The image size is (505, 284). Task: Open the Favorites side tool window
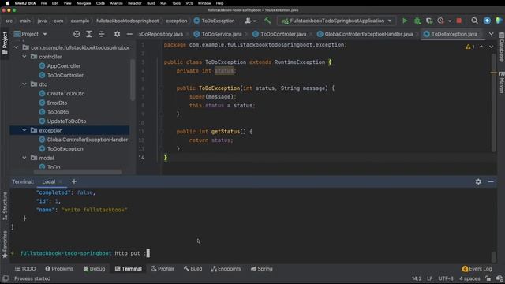coord(5,245)
